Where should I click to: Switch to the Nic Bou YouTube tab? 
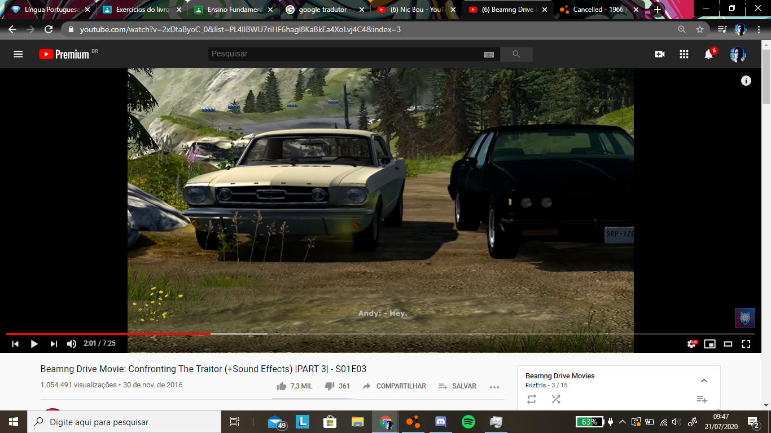pos(416,10)
